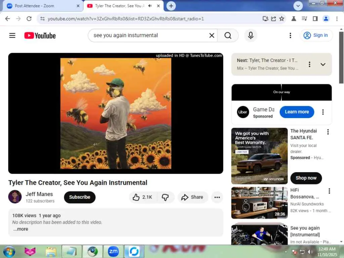Open the Zoom app in the taskbar
The image size is (344, 258).
(113, 251)
